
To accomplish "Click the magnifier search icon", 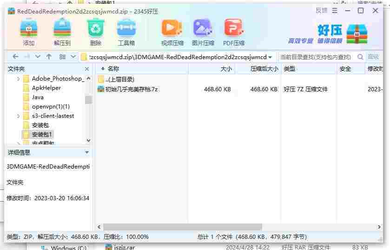I will (x=360, y=57).
